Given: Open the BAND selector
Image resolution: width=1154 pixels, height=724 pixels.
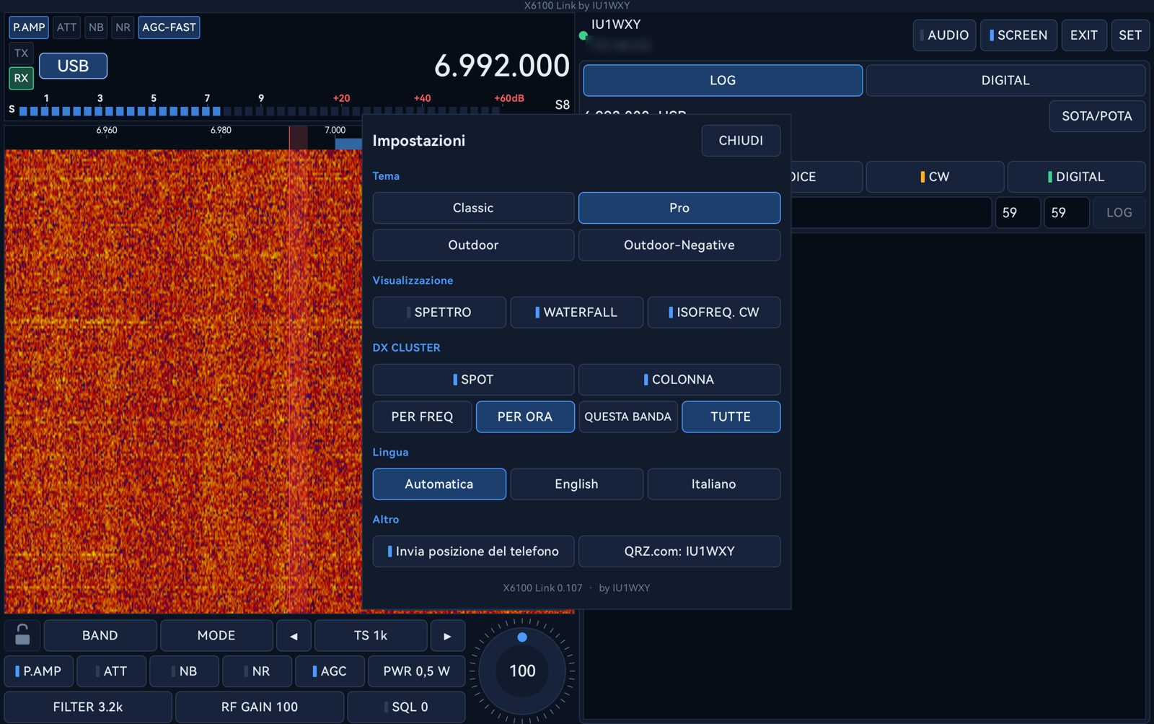Looking at the screenshot, I should tap(100, 636).
